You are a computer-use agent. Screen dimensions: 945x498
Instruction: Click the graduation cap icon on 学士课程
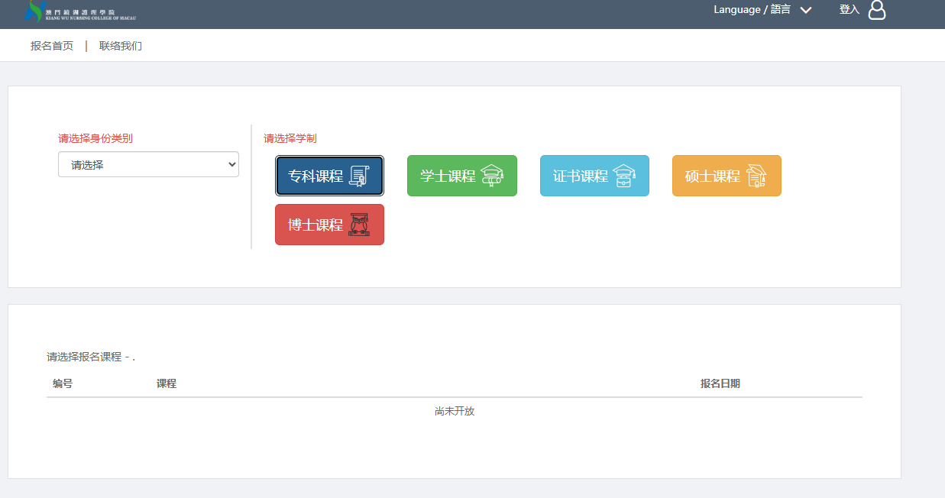[492, 176]
